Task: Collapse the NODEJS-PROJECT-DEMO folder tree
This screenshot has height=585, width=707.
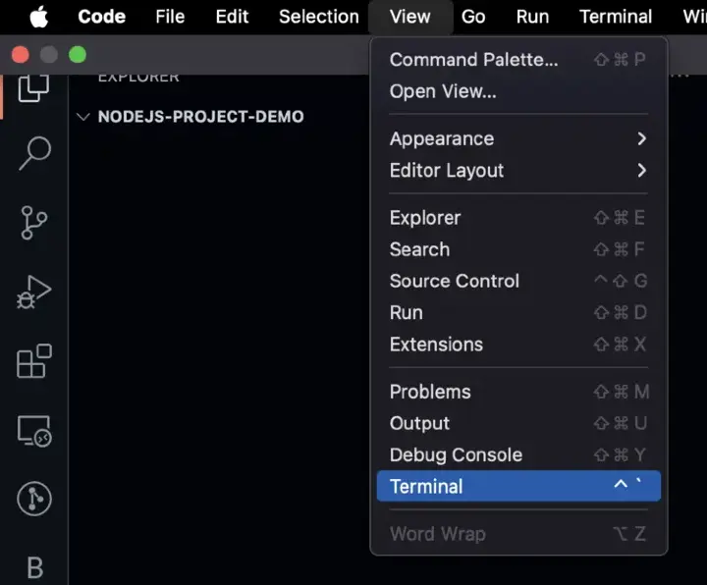Action: coord(82,117)
